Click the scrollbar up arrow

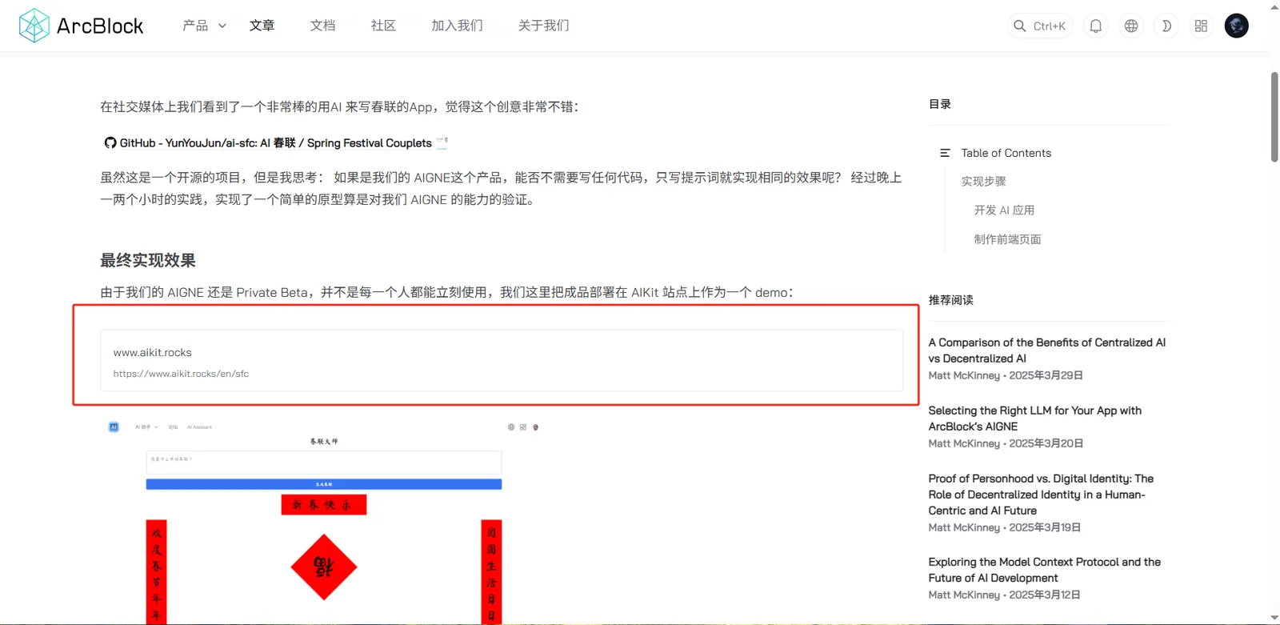point(1274,6)
